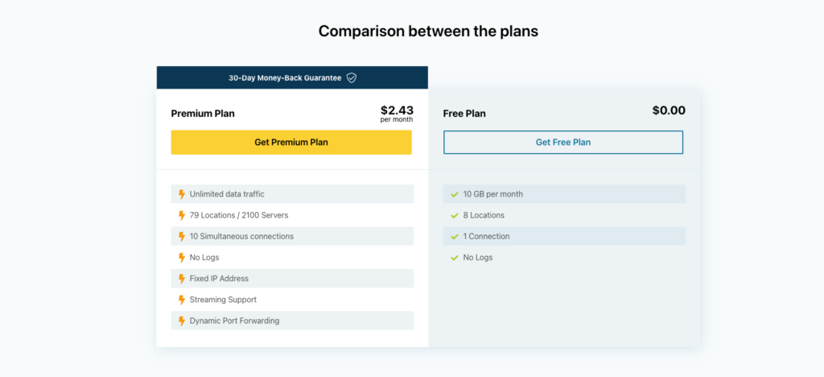The image size is (824, 377).
Task: Click lightning icon beside Premium No Logs
Action: pyautogui.click(x=182, y=258)
